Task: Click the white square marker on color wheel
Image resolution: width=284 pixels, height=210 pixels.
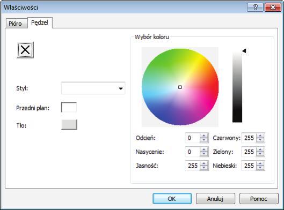Action: pyautogui.click(x=180, y=87)
